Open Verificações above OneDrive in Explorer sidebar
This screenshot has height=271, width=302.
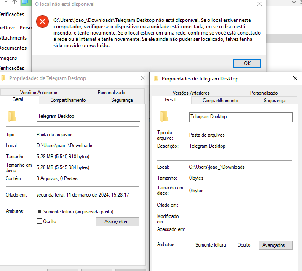(12, 14)
